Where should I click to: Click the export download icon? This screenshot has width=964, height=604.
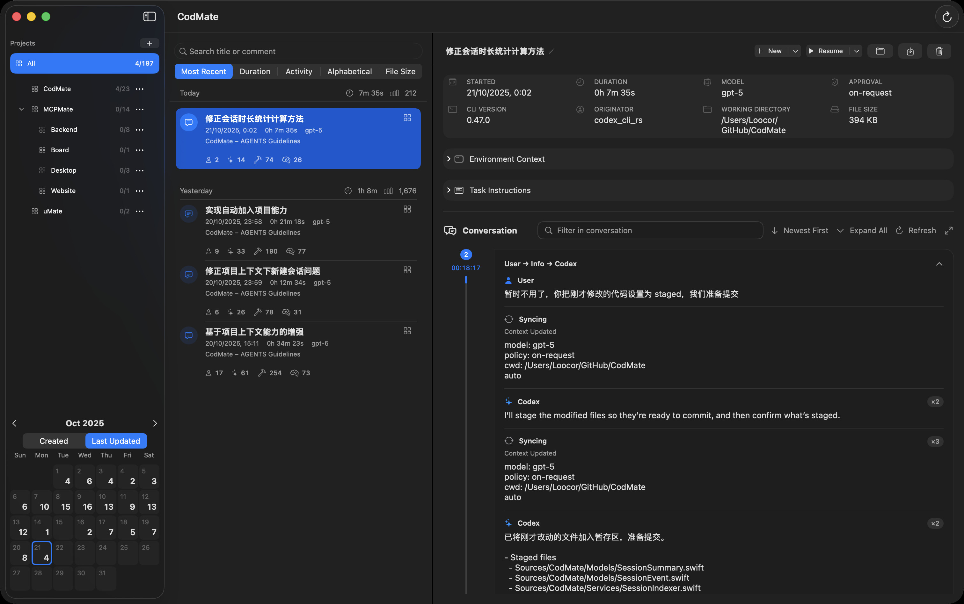910,51
